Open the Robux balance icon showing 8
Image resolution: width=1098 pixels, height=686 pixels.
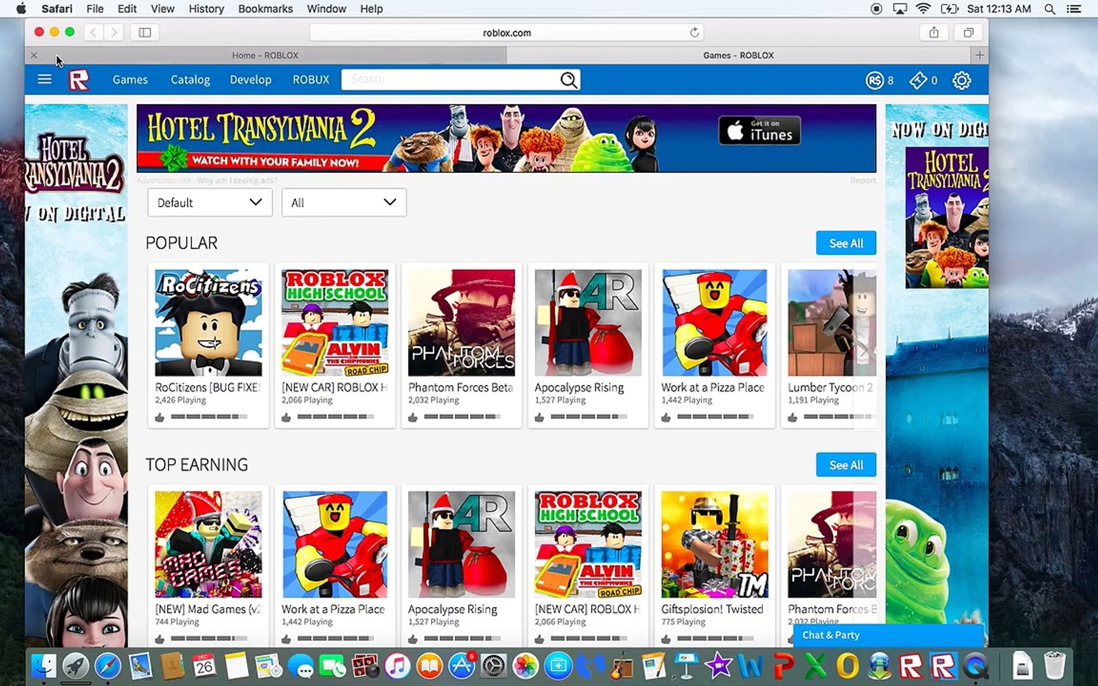[x=874, y=80]
